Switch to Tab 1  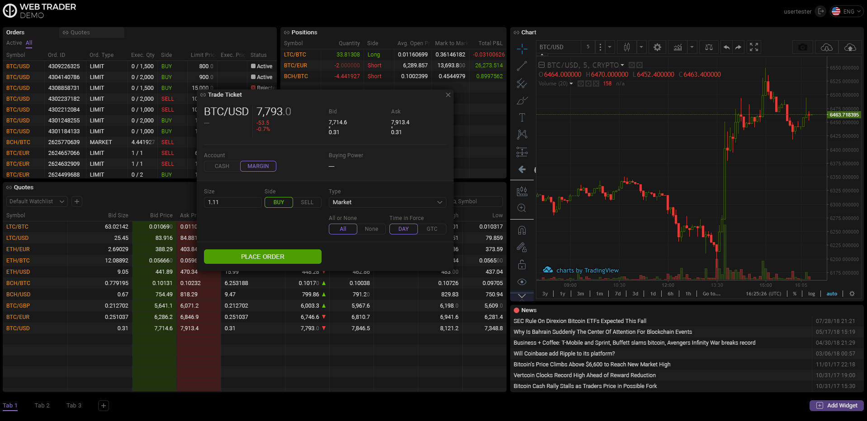[x=10, y=406]
